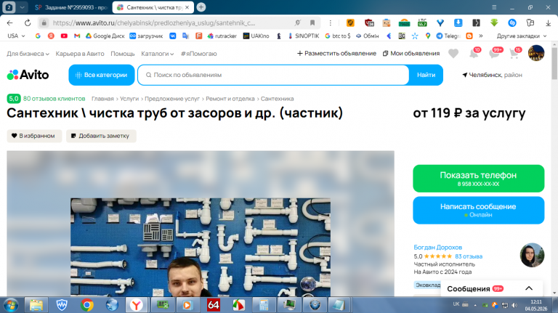
Task: Open user profile avatar in header
Action: (x=536, y=53)
